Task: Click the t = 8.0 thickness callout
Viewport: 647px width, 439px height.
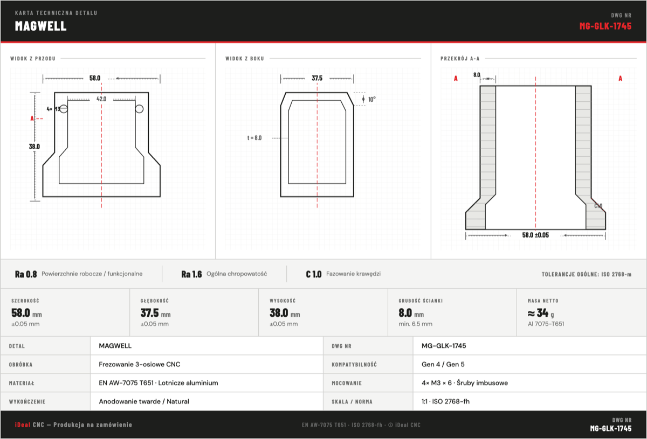Action: pyautogui.click(x=254, y=138)
